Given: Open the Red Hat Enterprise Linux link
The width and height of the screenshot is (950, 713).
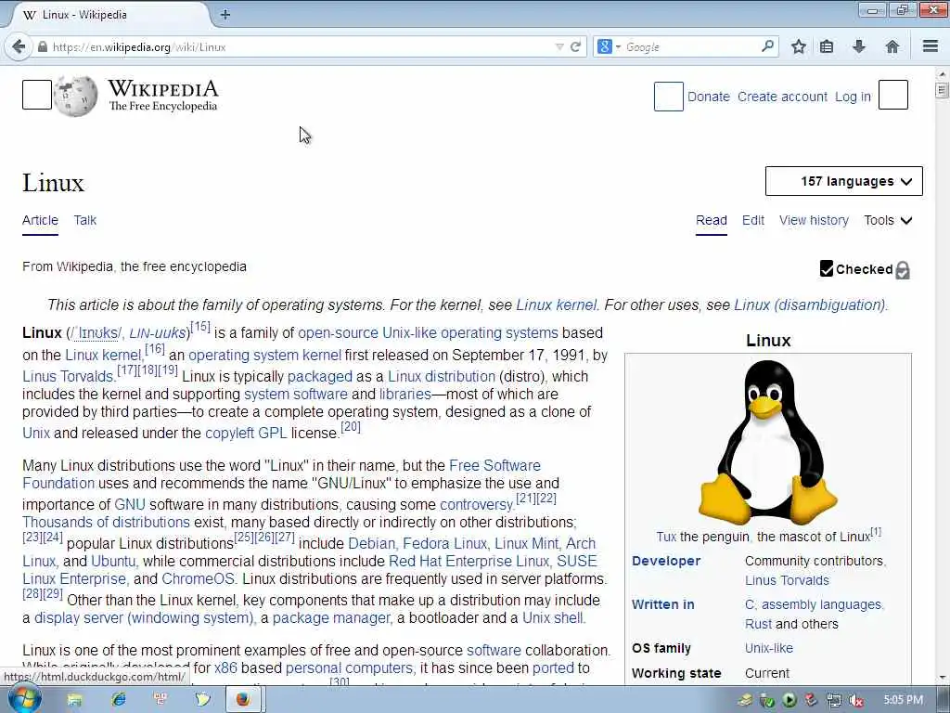Looking at the screenshot, I should pos(469,561).
